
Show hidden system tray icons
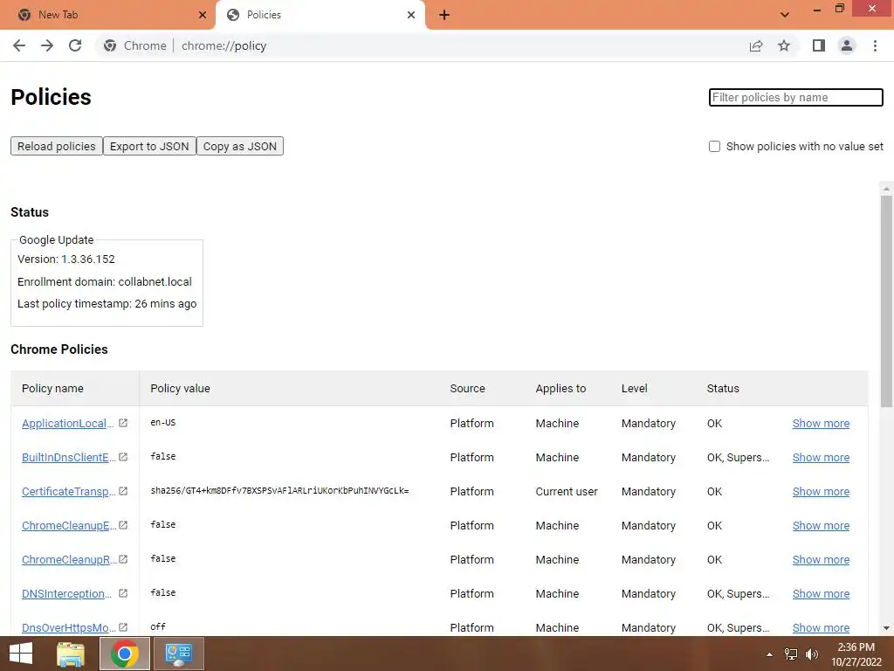(x=770, y=654)
